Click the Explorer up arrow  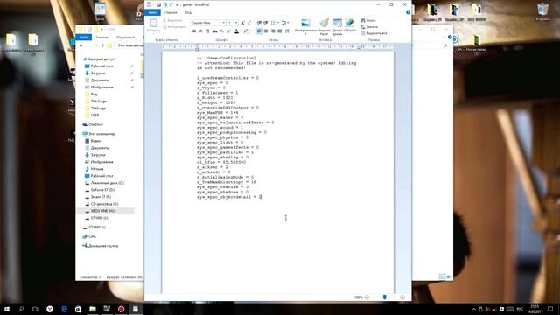coord(102,45)
